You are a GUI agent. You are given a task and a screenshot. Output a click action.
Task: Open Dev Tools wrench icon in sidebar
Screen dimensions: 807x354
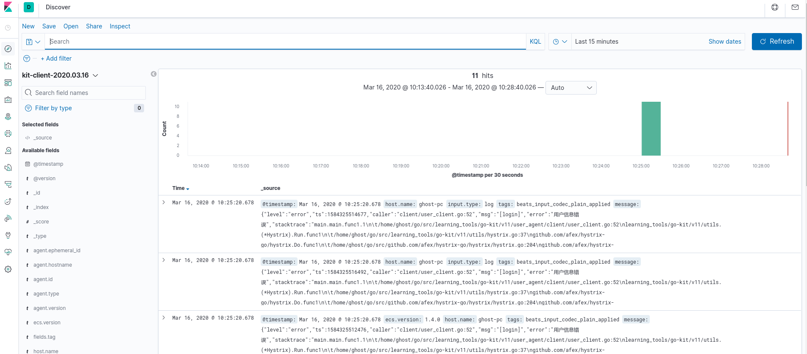8,235
